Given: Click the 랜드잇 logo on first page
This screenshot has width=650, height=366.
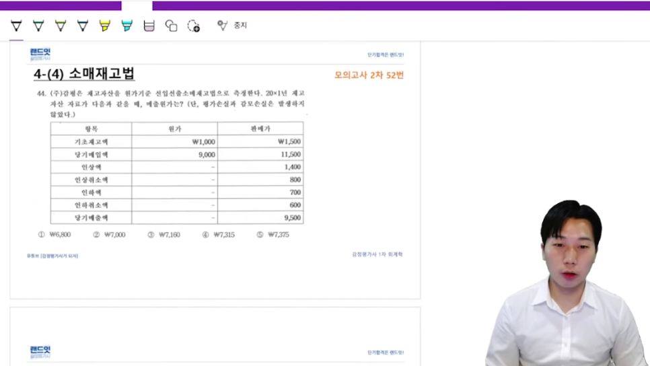Looking at the screenshot, I should 40,54.
